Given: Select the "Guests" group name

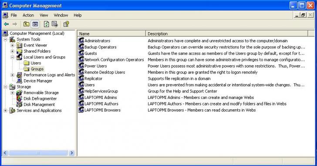Looking at the screenshot, I should tap(91, 53).
